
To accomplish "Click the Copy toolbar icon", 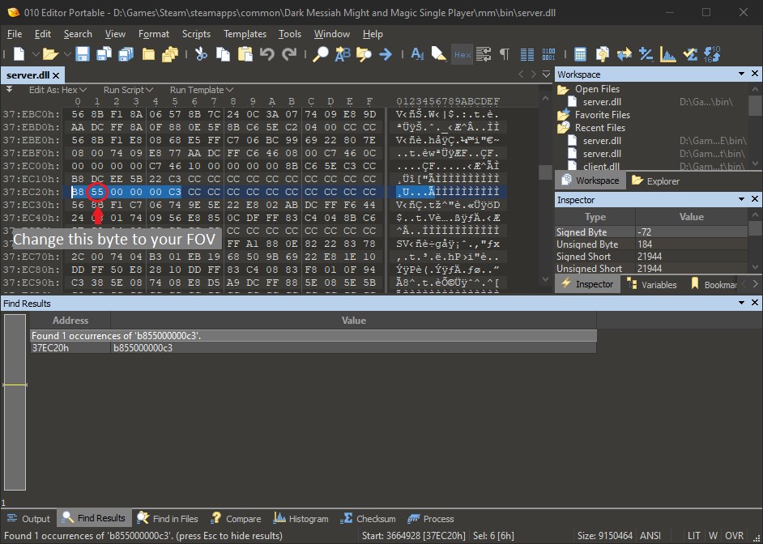I will pos(223,54).
